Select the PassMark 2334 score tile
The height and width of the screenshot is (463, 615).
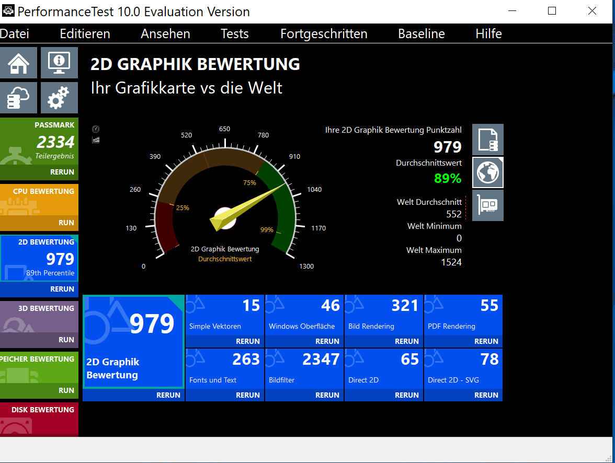click(x=39, y=141)
